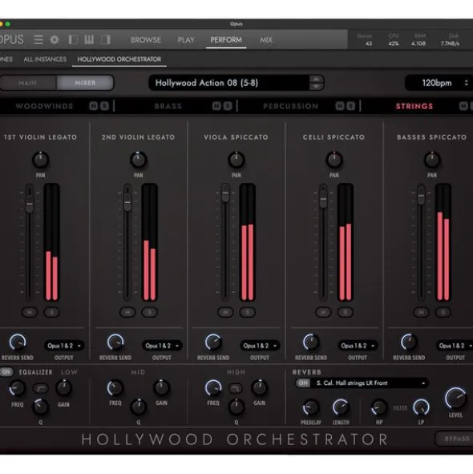
Task: Click the 2nd Violin Legato pan knob
Action: pos(139,160)
